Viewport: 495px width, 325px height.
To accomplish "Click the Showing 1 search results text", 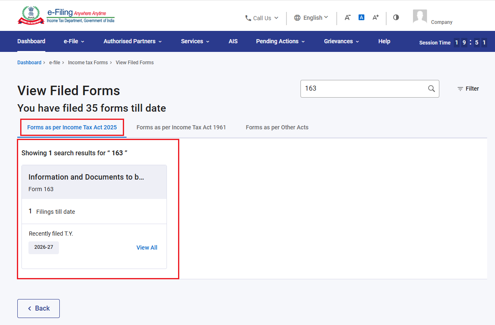I will click(x=74, y=153).
